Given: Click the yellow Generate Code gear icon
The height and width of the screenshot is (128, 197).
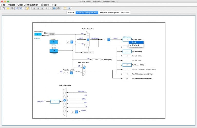Looking at the screenshot, I should (x=27, y=8).
